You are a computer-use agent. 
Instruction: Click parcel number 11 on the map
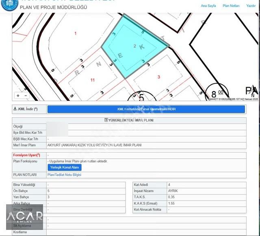point(93,80)
